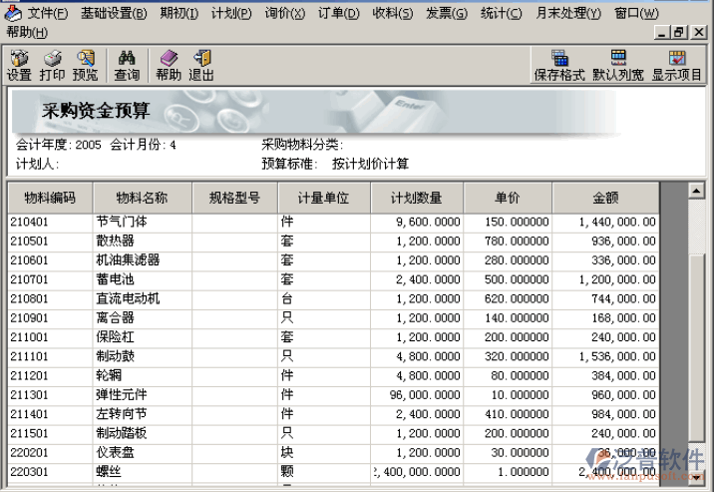Click the 设置 settings toolbar icon
This screenshot has height=492, width=715.
[x=19, y=66]
